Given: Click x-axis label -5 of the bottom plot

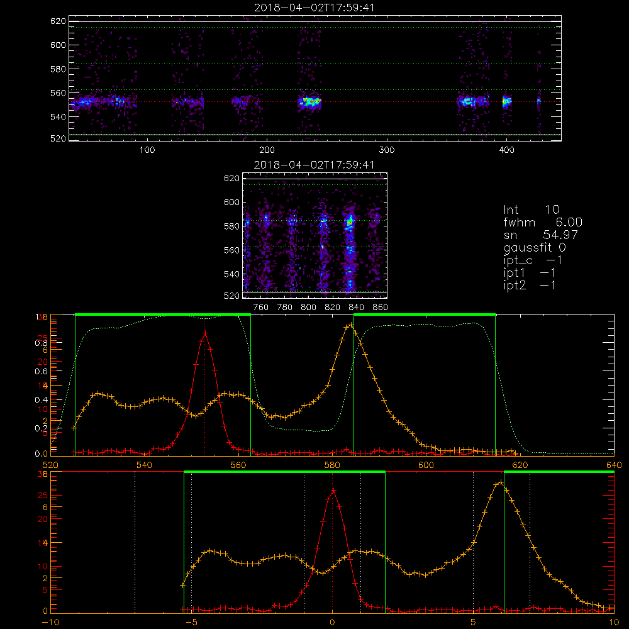Looking at the screenshot, I should point(191,623).
